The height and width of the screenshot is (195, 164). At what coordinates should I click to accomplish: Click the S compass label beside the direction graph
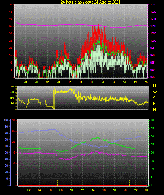click(154, 98)
